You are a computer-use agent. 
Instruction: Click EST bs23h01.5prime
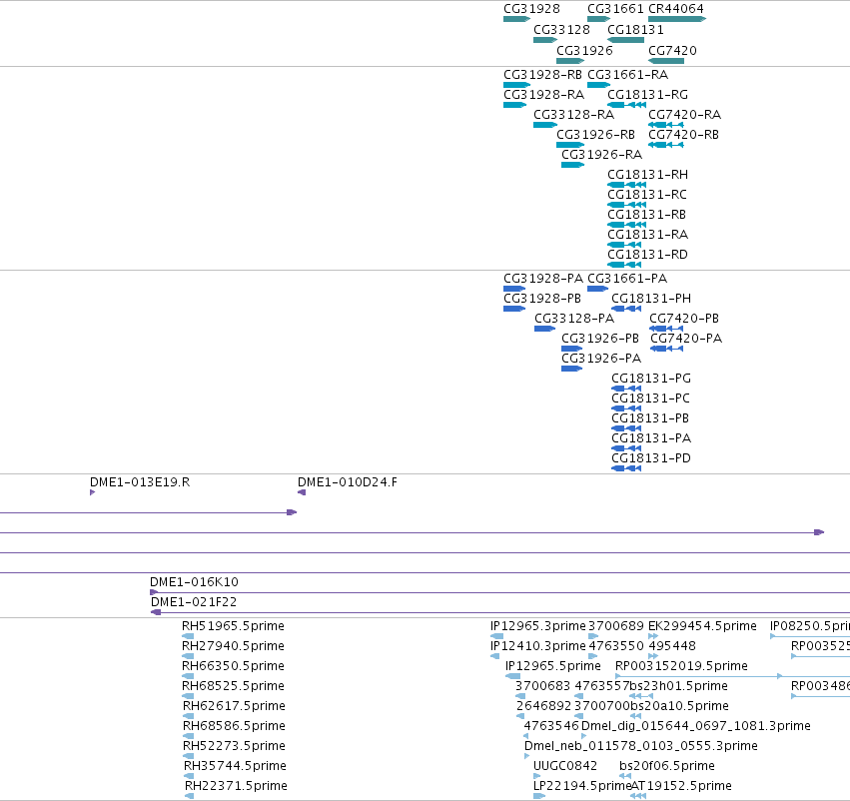641,696
